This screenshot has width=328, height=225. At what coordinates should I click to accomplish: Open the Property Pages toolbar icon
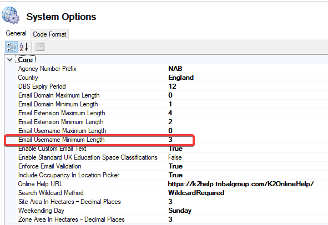point(40,47)
